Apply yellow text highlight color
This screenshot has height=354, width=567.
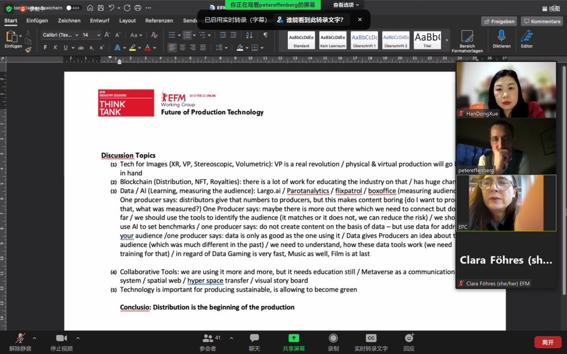point(132,47)
